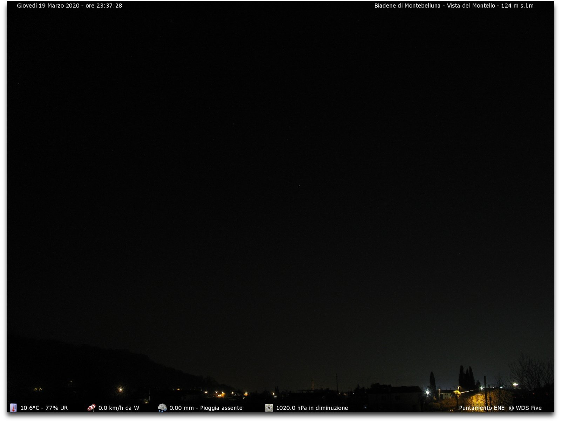Click the 'Biadene di Montebelluna' location title
561x421 pixels.
pos(407,6)
